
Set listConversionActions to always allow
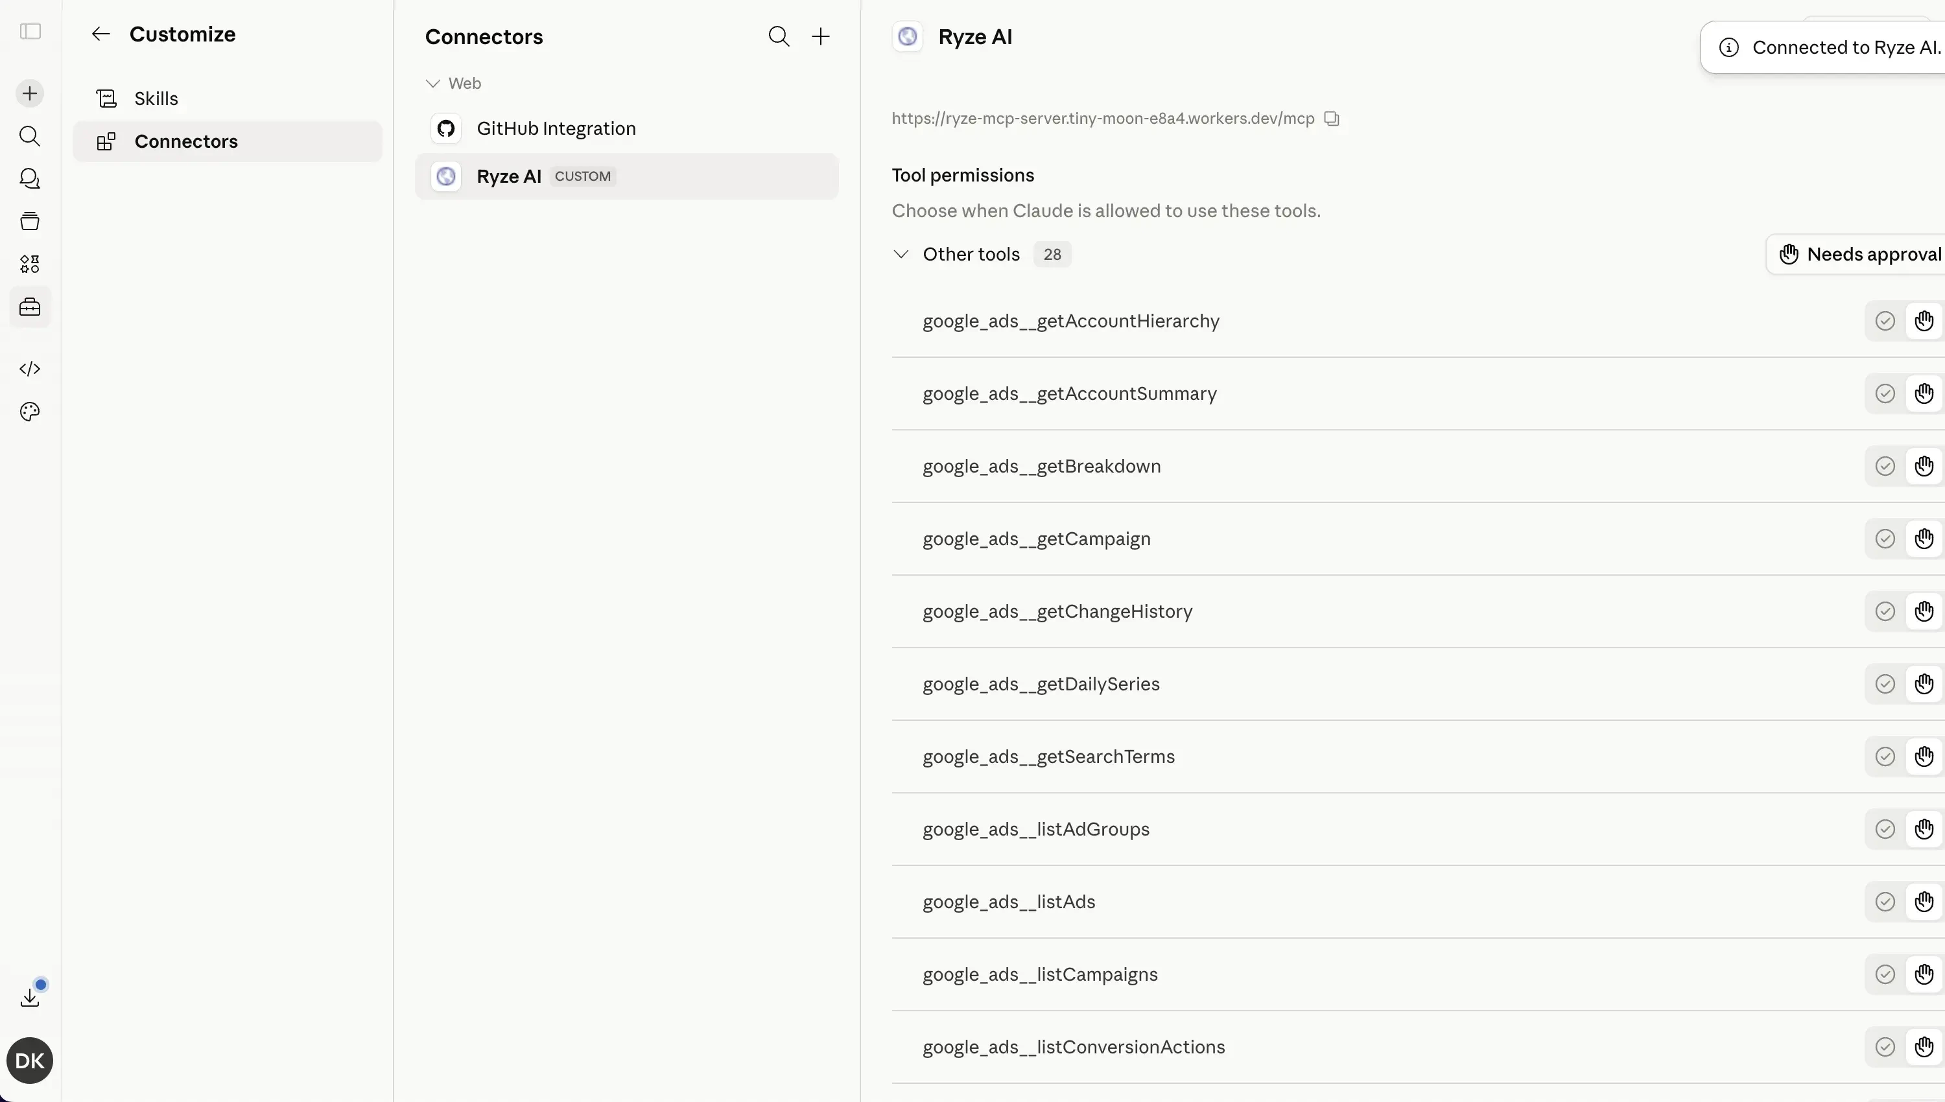1885,1048
